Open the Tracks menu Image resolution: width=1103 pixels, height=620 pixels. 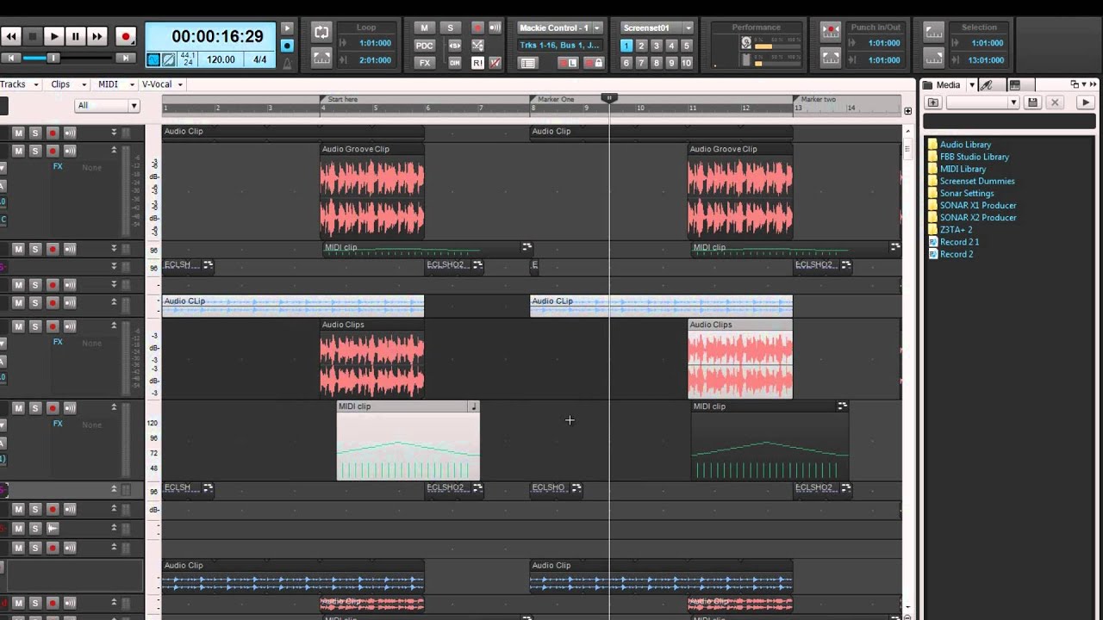point(18,84)
